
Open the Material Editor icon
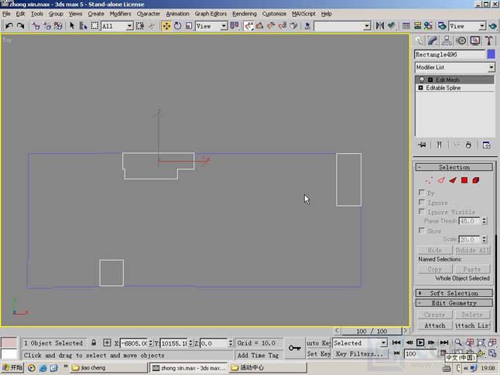click(428, 26)
